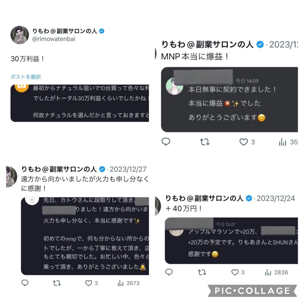This screenshot has width=304, height=304.
Task: Like the MNP 本当に爆益 tweet
Action: 243,142
